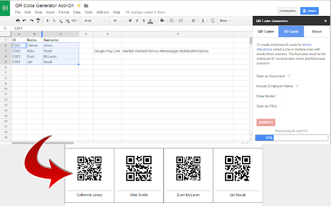Print the spreadsheet
This screenshot has height=206, width=331.
click(18, 21)
